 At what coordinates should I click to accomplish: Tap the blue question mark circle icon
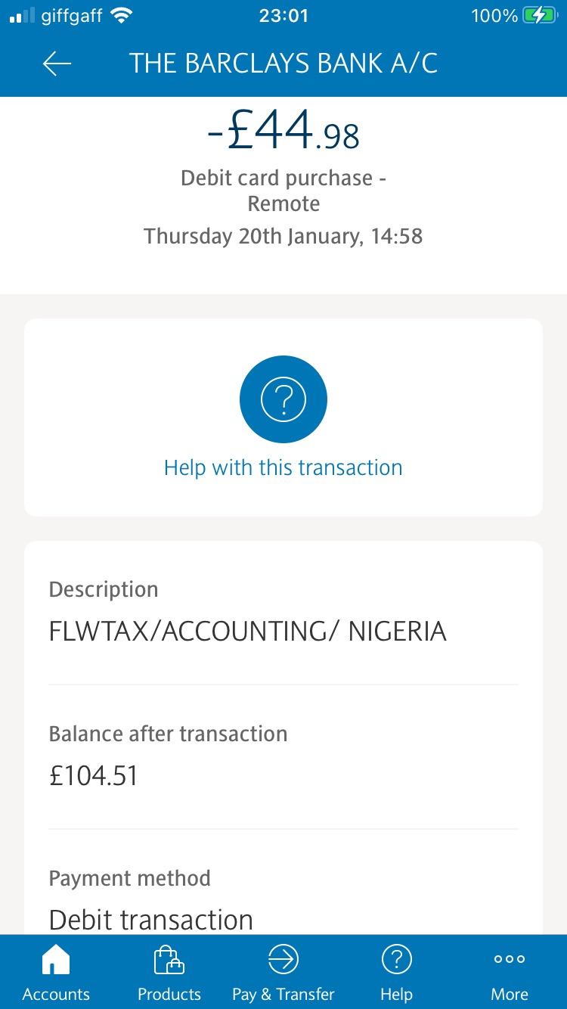click(283, 399)
